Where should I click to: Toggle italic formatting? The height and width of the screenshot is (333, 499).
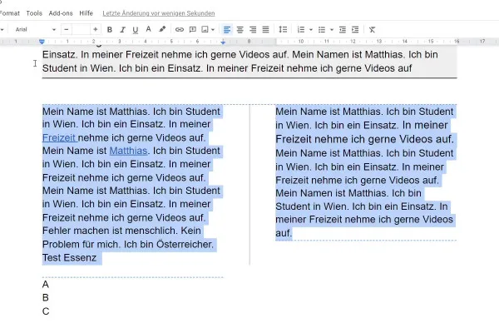pos(122,30)
